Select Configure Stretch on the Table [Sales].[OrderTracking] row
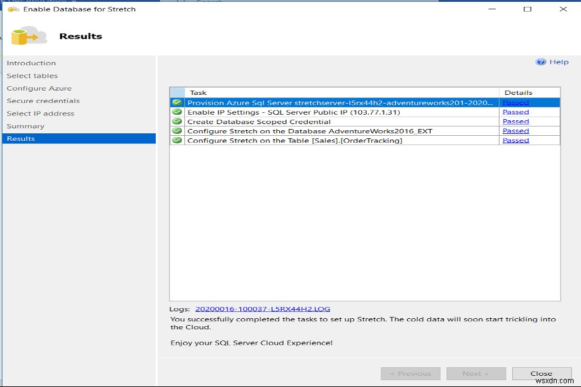Screen dimensions: 581x387 pos(365,140)
